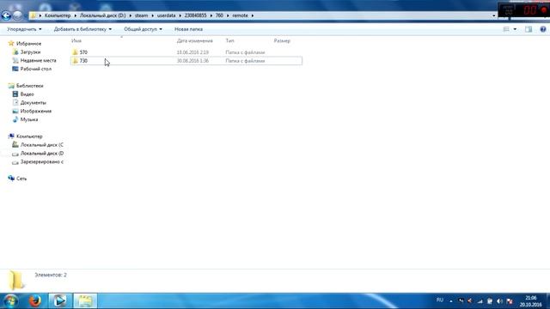Open Help via the blue question icon

543,29
